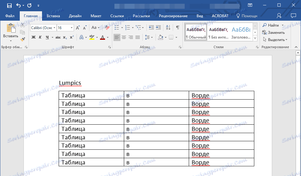Apply the Без интервала style
301x176 pixels.
click(219, 32)
